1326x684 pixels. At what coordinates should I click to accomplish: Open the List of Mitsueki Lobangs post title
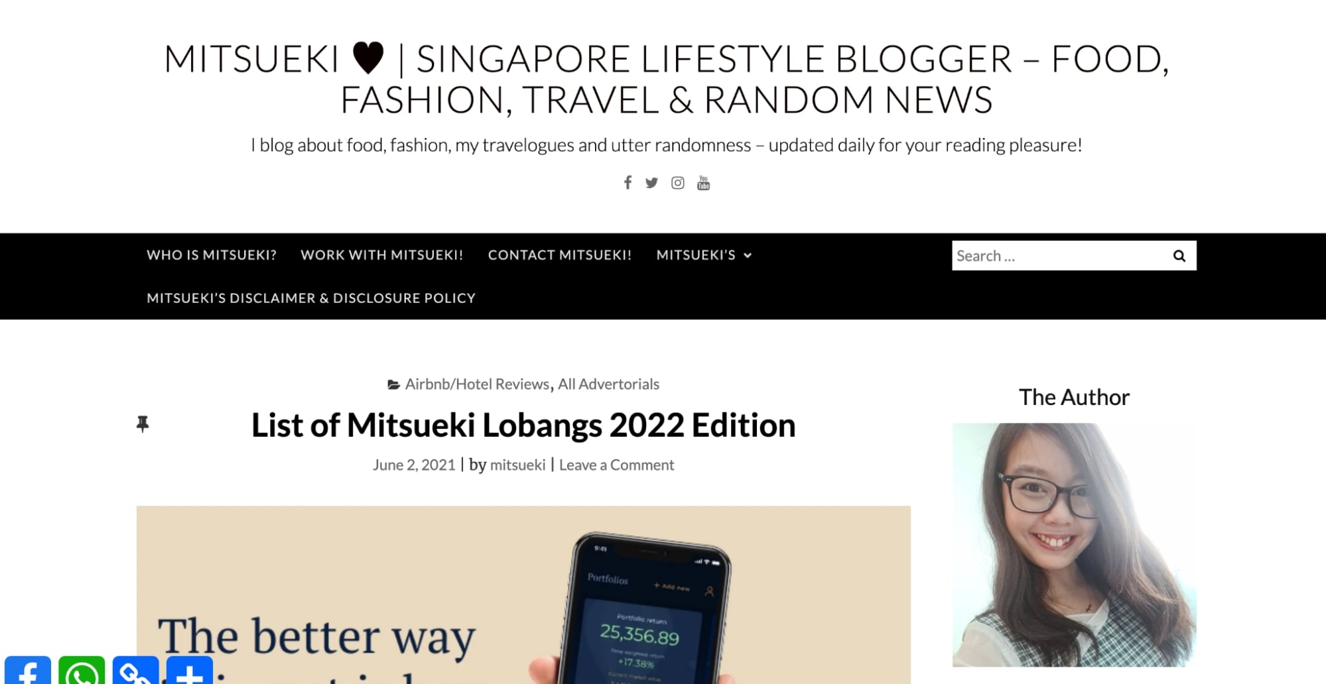point(523,426)
